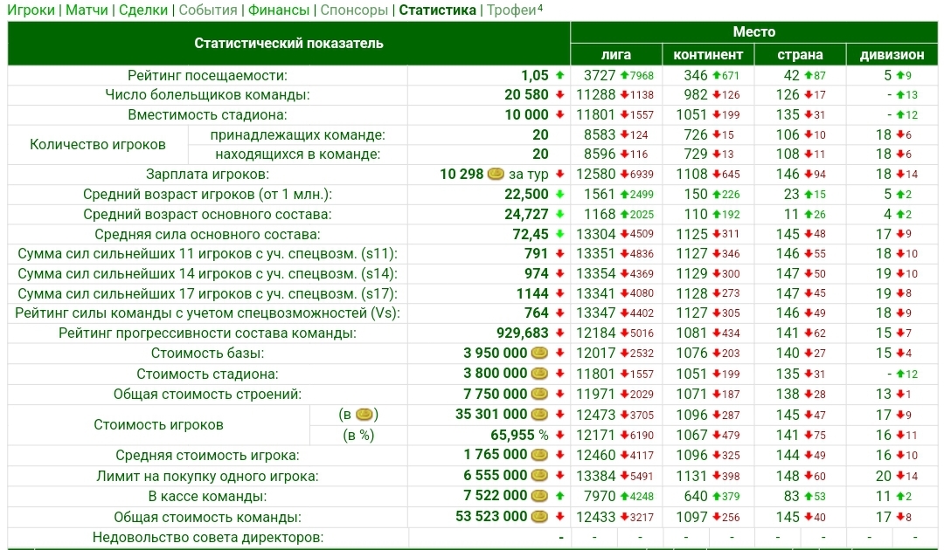This screenshot has height=550, width=944.
Task: Click the Vs team strength rating label
Action: coord(207,313)
